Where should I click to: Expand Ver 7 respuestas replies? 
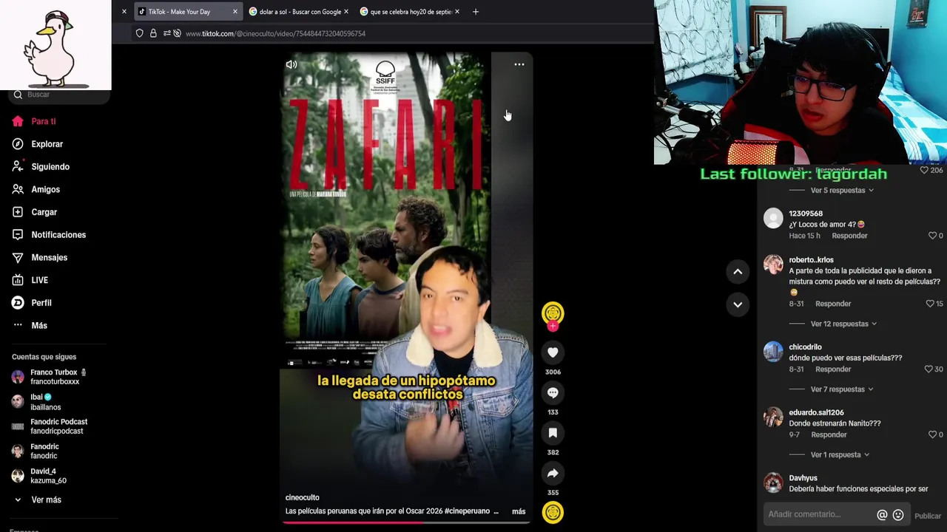[x=842, y=389]
